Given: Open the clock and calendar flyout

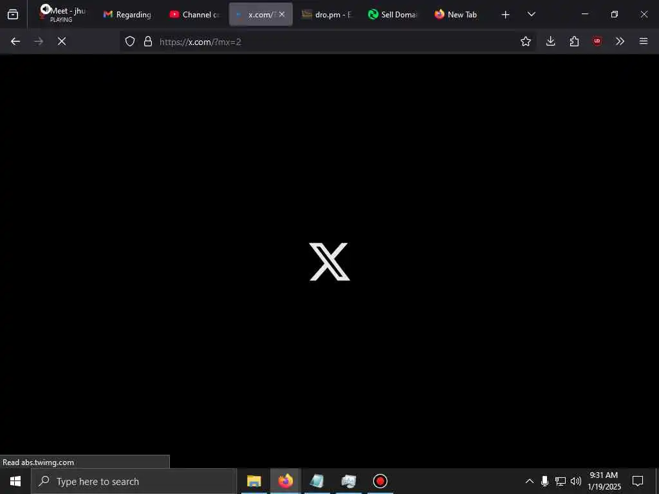Looking at the screenshot, I should pyautogui.click(x=604, y=481).
